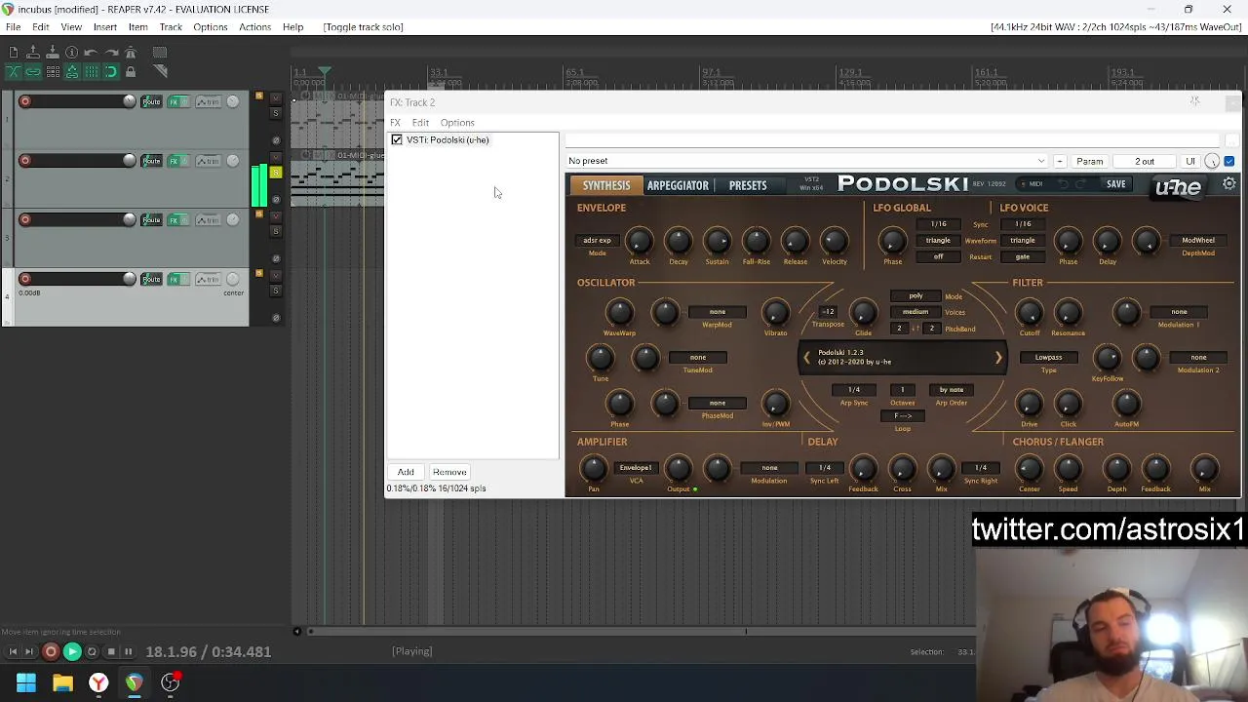This screenshot has height=702, width=1248.
Task: Go to previous Podolski preset arrow
Action: [x=806, y=358]
